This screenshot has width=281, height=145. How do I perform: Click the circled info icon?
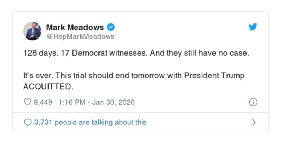point(253,102)
